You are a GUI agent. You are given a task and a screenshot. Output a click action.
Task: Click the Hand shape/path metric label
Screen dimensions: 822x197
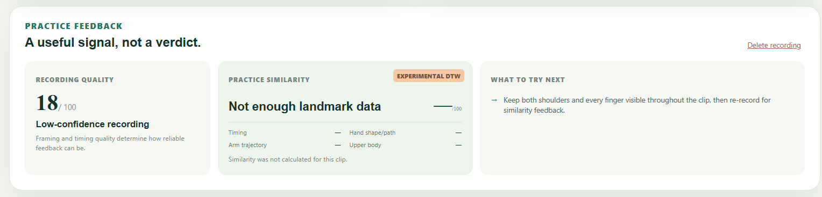tap(372, 133)
